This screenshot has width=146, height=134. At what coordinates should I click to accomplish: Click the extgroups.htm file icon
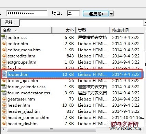(4, 62)
